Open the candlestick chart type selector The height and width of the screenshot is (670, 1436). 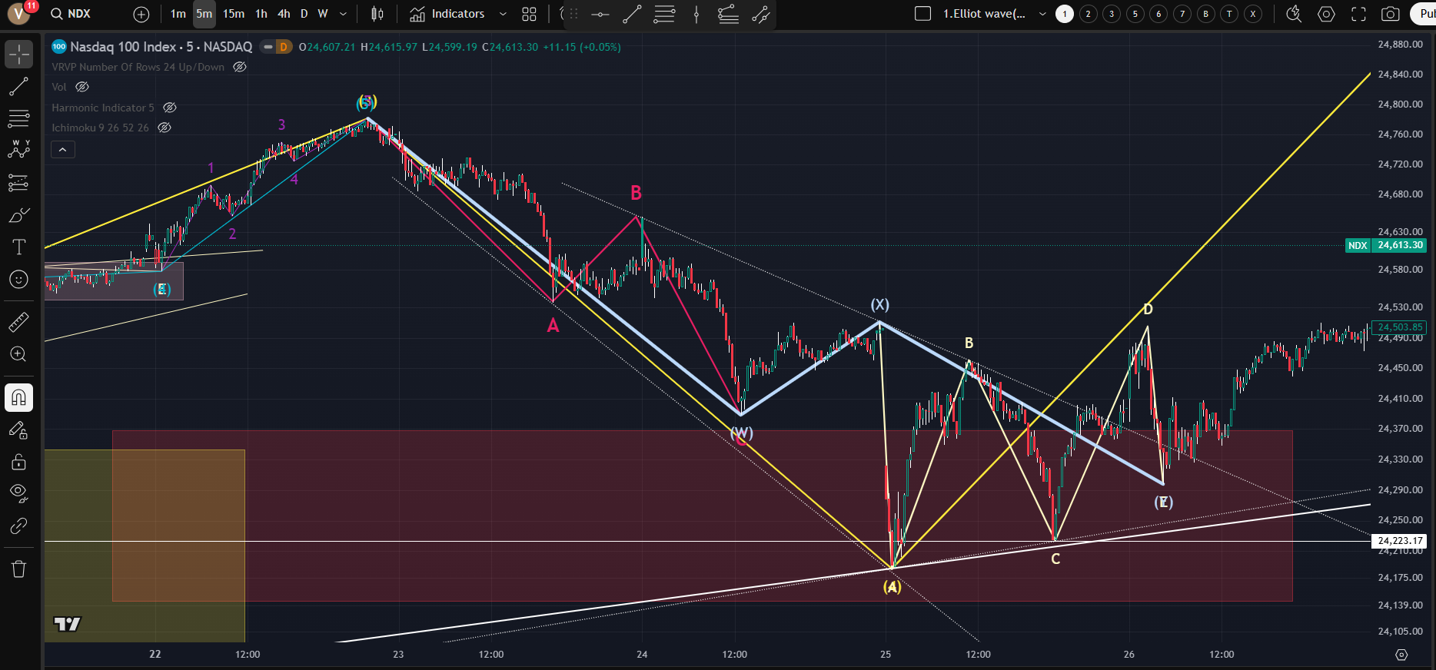(377, 14)
